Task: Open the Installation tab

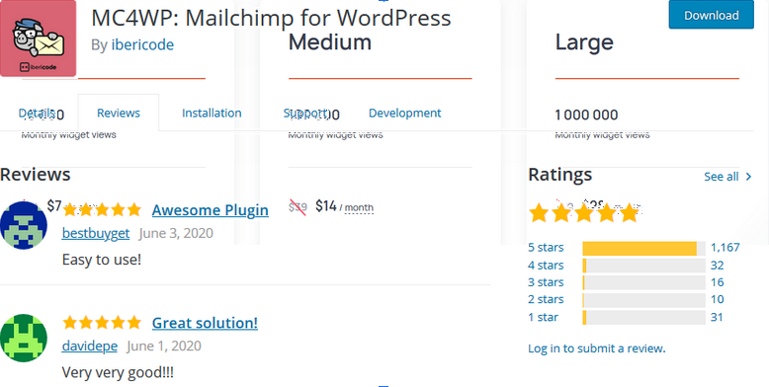Action: [212, 113]
